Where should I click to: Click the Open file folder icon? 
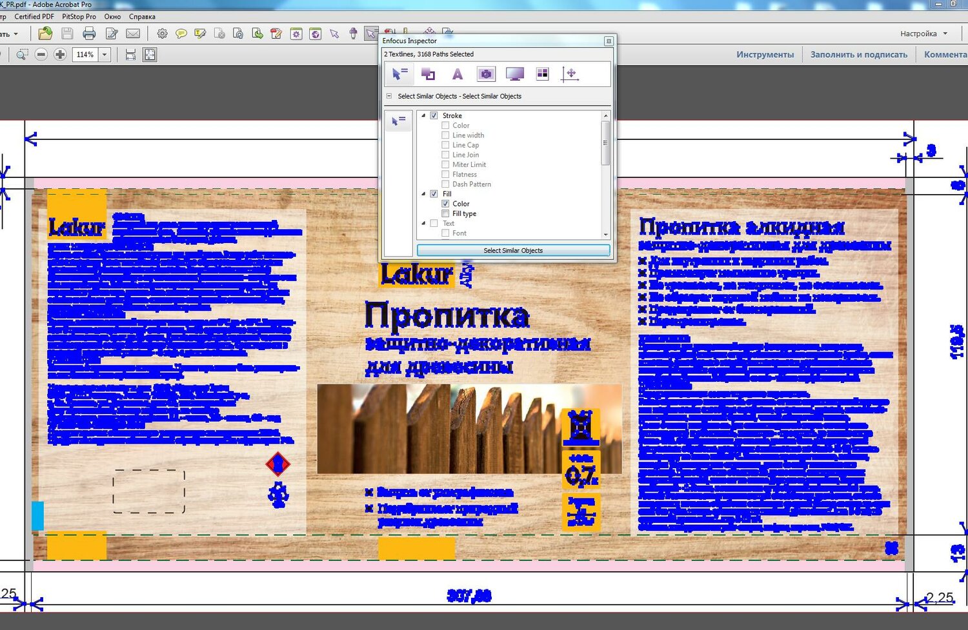(45, 34)
